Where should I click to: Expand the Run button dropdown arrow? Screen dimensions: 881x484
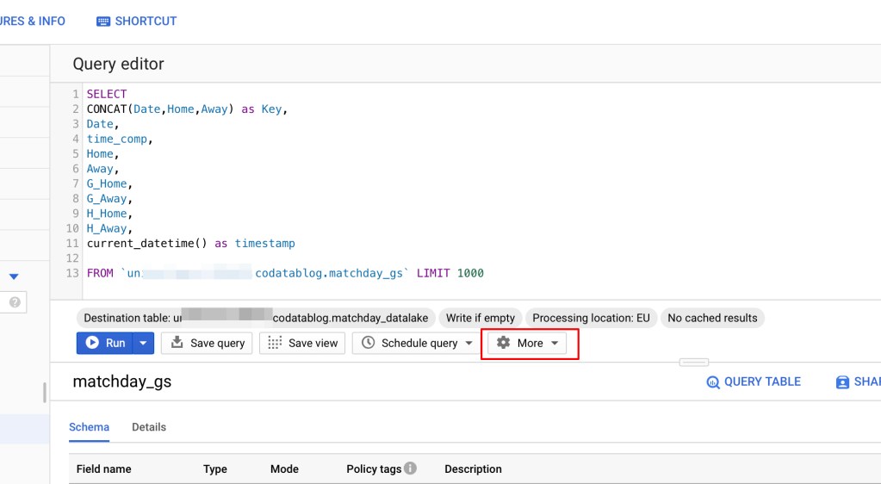coord(143,343)
